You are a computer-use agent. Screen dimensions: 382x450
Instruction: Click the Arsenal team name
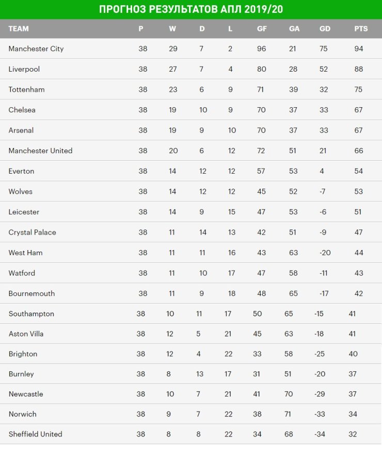click(21, 130)
